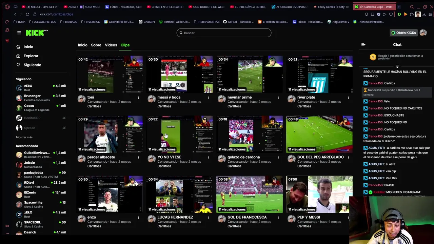Open Brunenger channel in Siguiendo list
This screenshot has width=434, height=244.
(41, 98)
